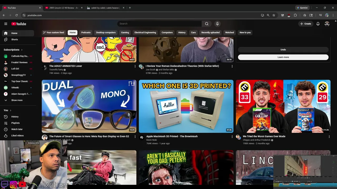This screenshot has height=189, width=337.
Task: Open options for Worst Games Ever Made
Action: pyautogui.click(x=329, y=137)
